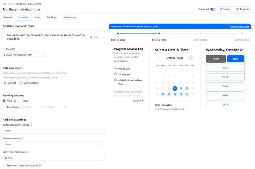Open the Bookings tab
The height and width of the screenshot is (169, 255).
point(52,17)
